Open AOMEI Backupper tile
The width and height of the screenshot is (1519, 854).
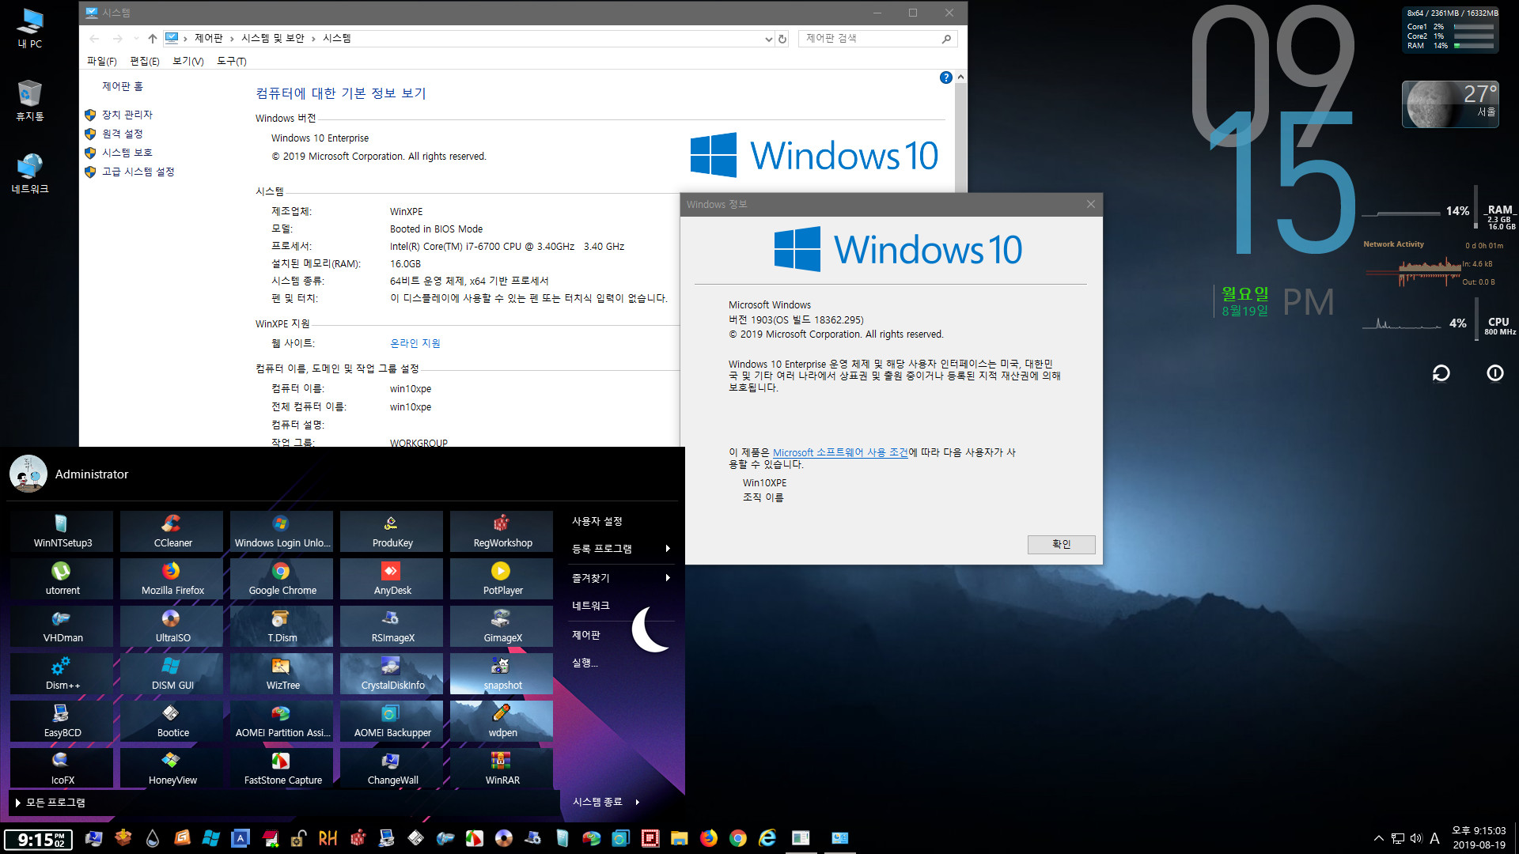pyautogui.click(x=392, y=721)
